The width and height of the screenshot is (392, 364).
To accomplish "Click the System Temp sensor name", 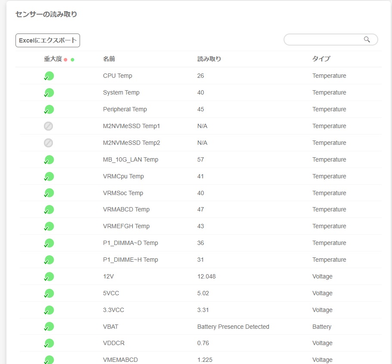I will 121,93.
